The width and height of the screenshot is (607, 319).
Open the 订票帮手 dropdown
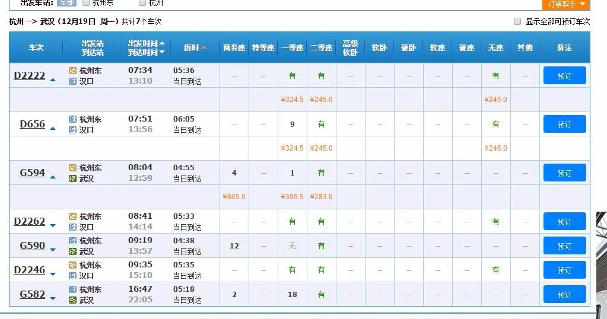click(566, 4)
